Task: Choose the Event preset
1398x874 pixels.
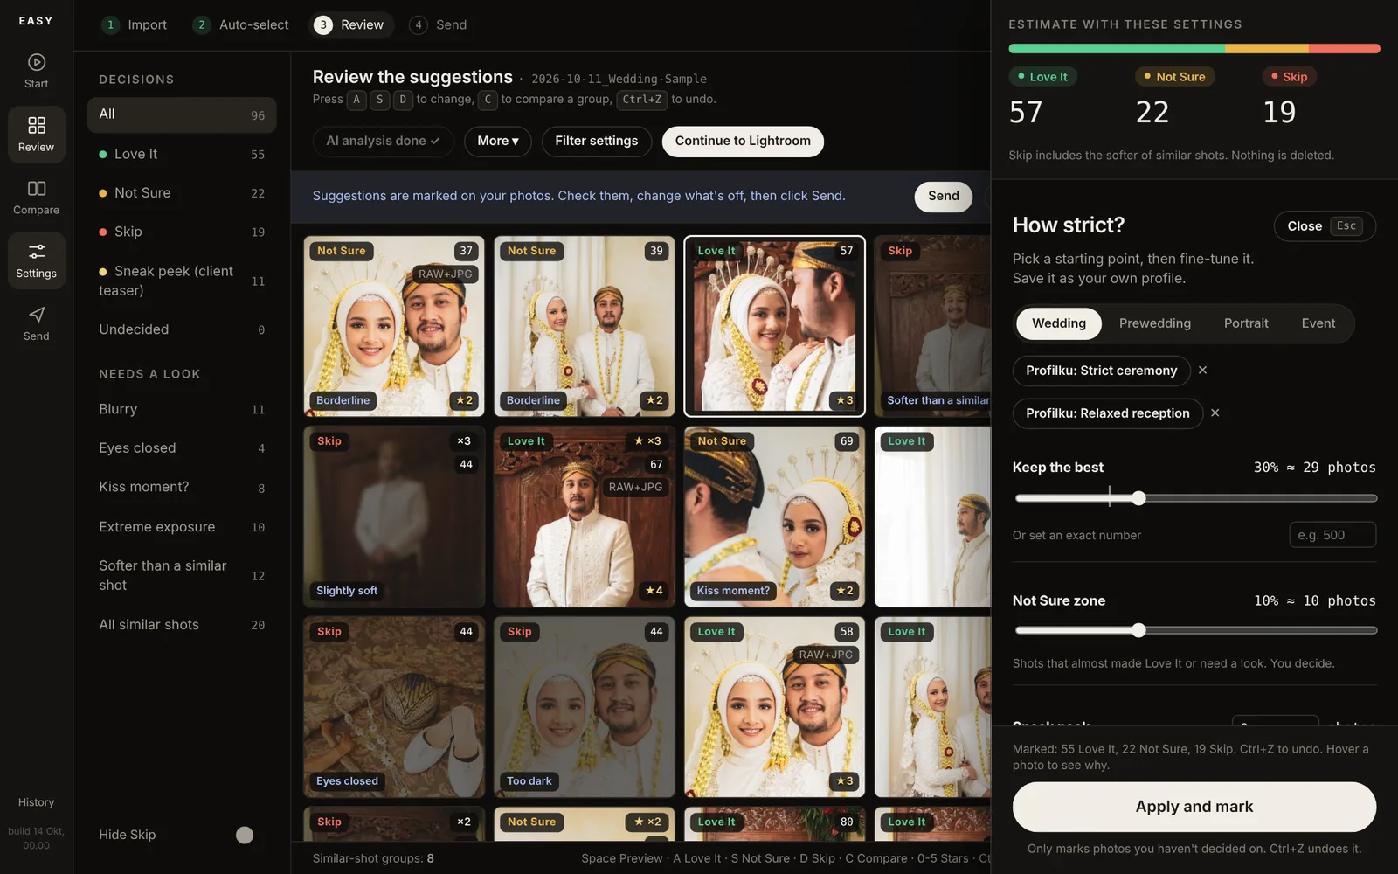Action: pos(1318,323)
